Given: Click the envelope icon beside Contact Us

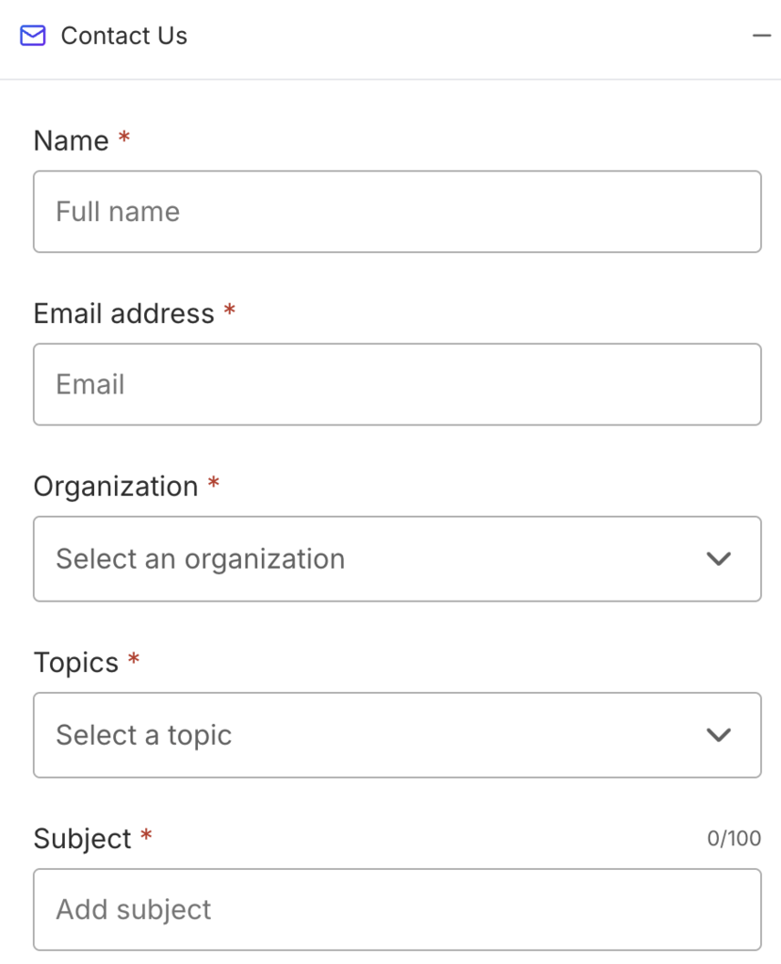Looking at the screenshot, I should click(x=33, y=37).
